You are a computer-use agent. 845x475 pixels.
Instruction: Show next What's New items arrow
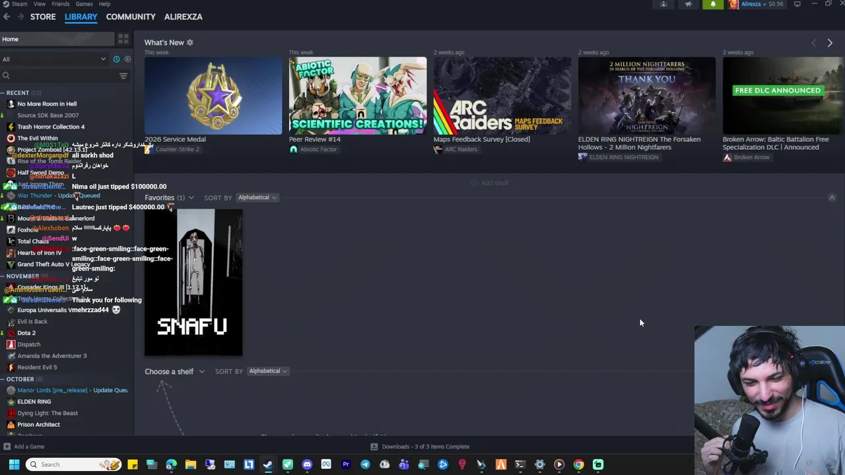[830, 43]
